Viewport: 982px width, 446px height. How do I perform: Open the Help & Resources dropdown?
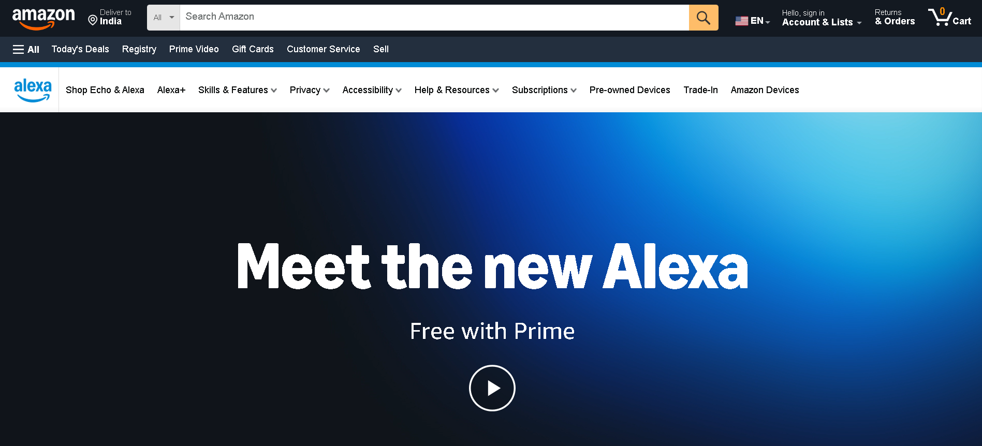coord(457,90)
